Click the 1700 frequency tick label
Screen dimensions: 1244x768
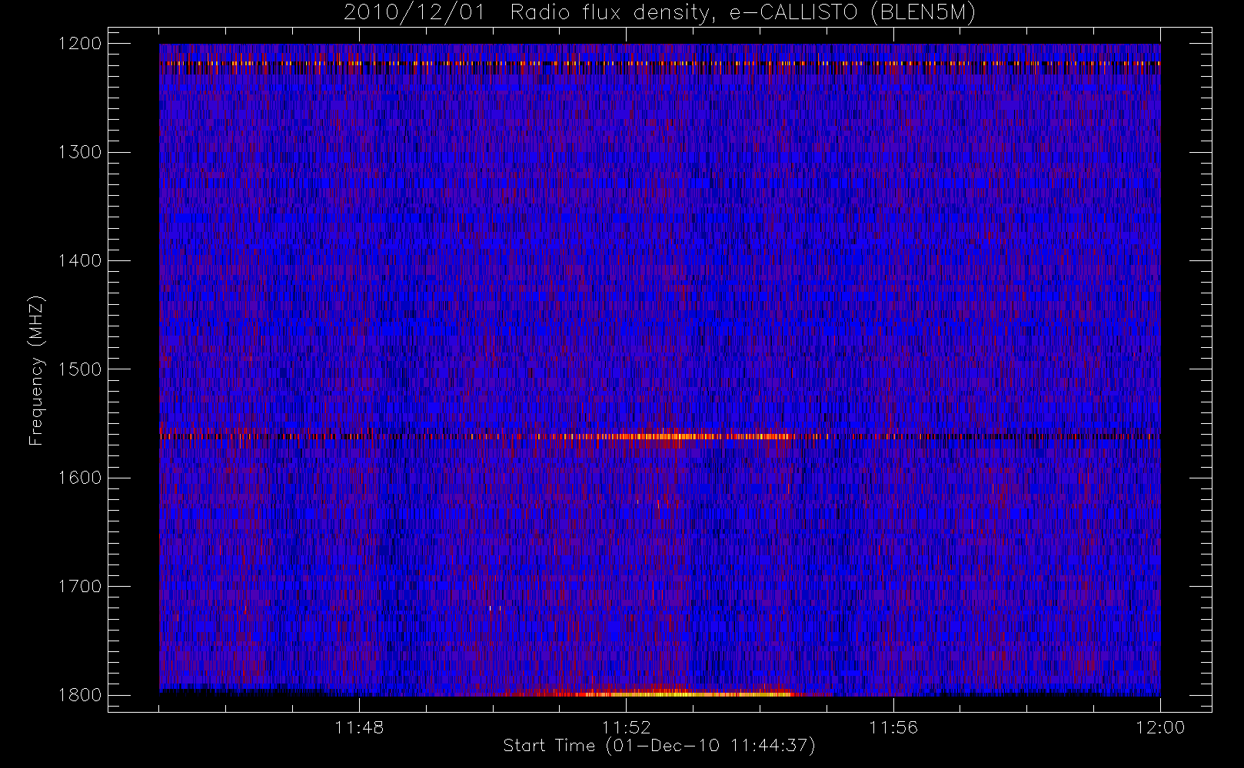[80, 586]
